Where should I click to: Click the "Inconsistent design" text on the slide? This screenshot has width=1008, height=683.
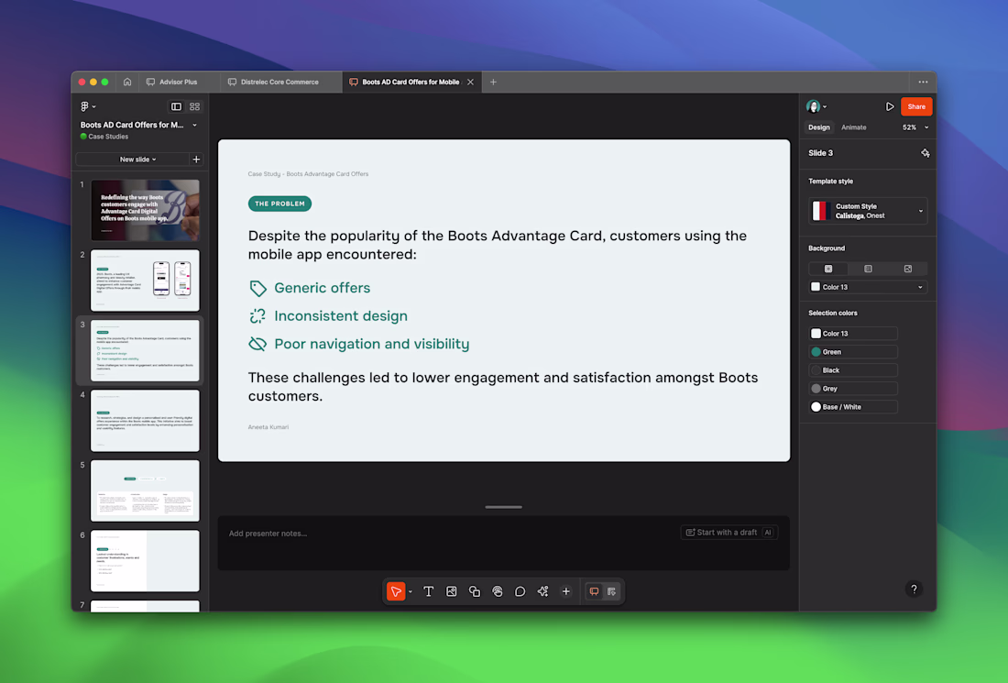point(341,315)
